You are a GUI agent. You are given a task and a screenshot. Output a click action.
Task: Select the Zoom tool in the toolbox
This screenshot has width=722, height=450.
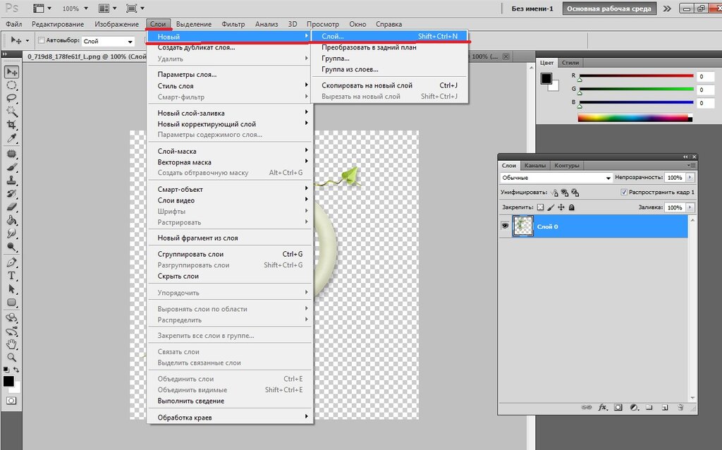click(x=11, y=358)
